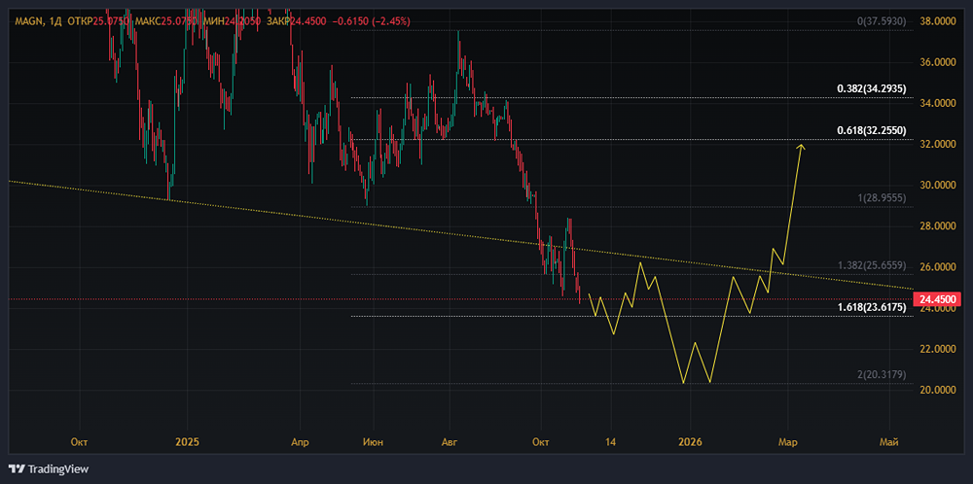Click the 1.618(23.6175) Fibonacci level label
973x484 pixels.
[873, 307]
